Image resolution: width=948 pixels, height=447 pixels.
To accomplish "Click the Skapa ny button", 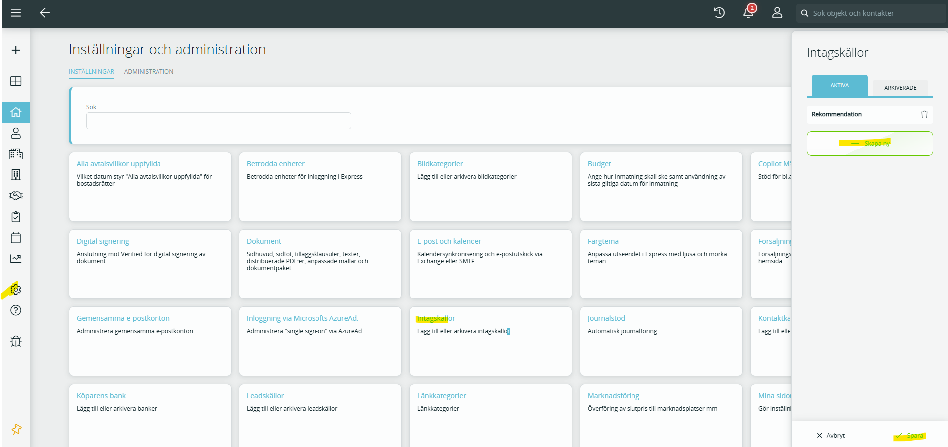I will pos(870,144).
